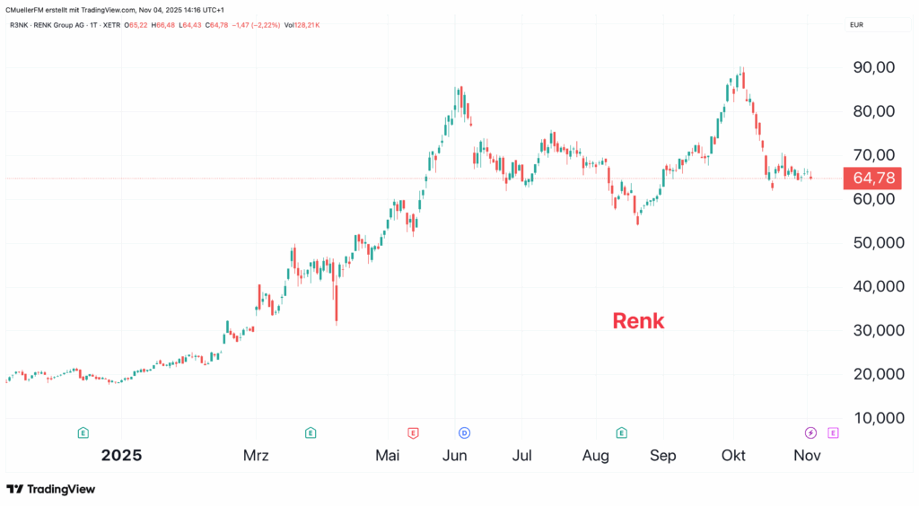The width and height of the screenshot is (919, 506).
Task: Click the 90,00 price axis label
Action: pyautogui.click(x=871, y=67)
